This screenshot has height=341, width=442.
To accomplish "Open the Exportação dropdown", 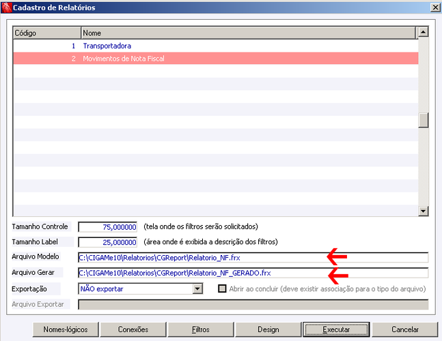I will click(197, 288).
